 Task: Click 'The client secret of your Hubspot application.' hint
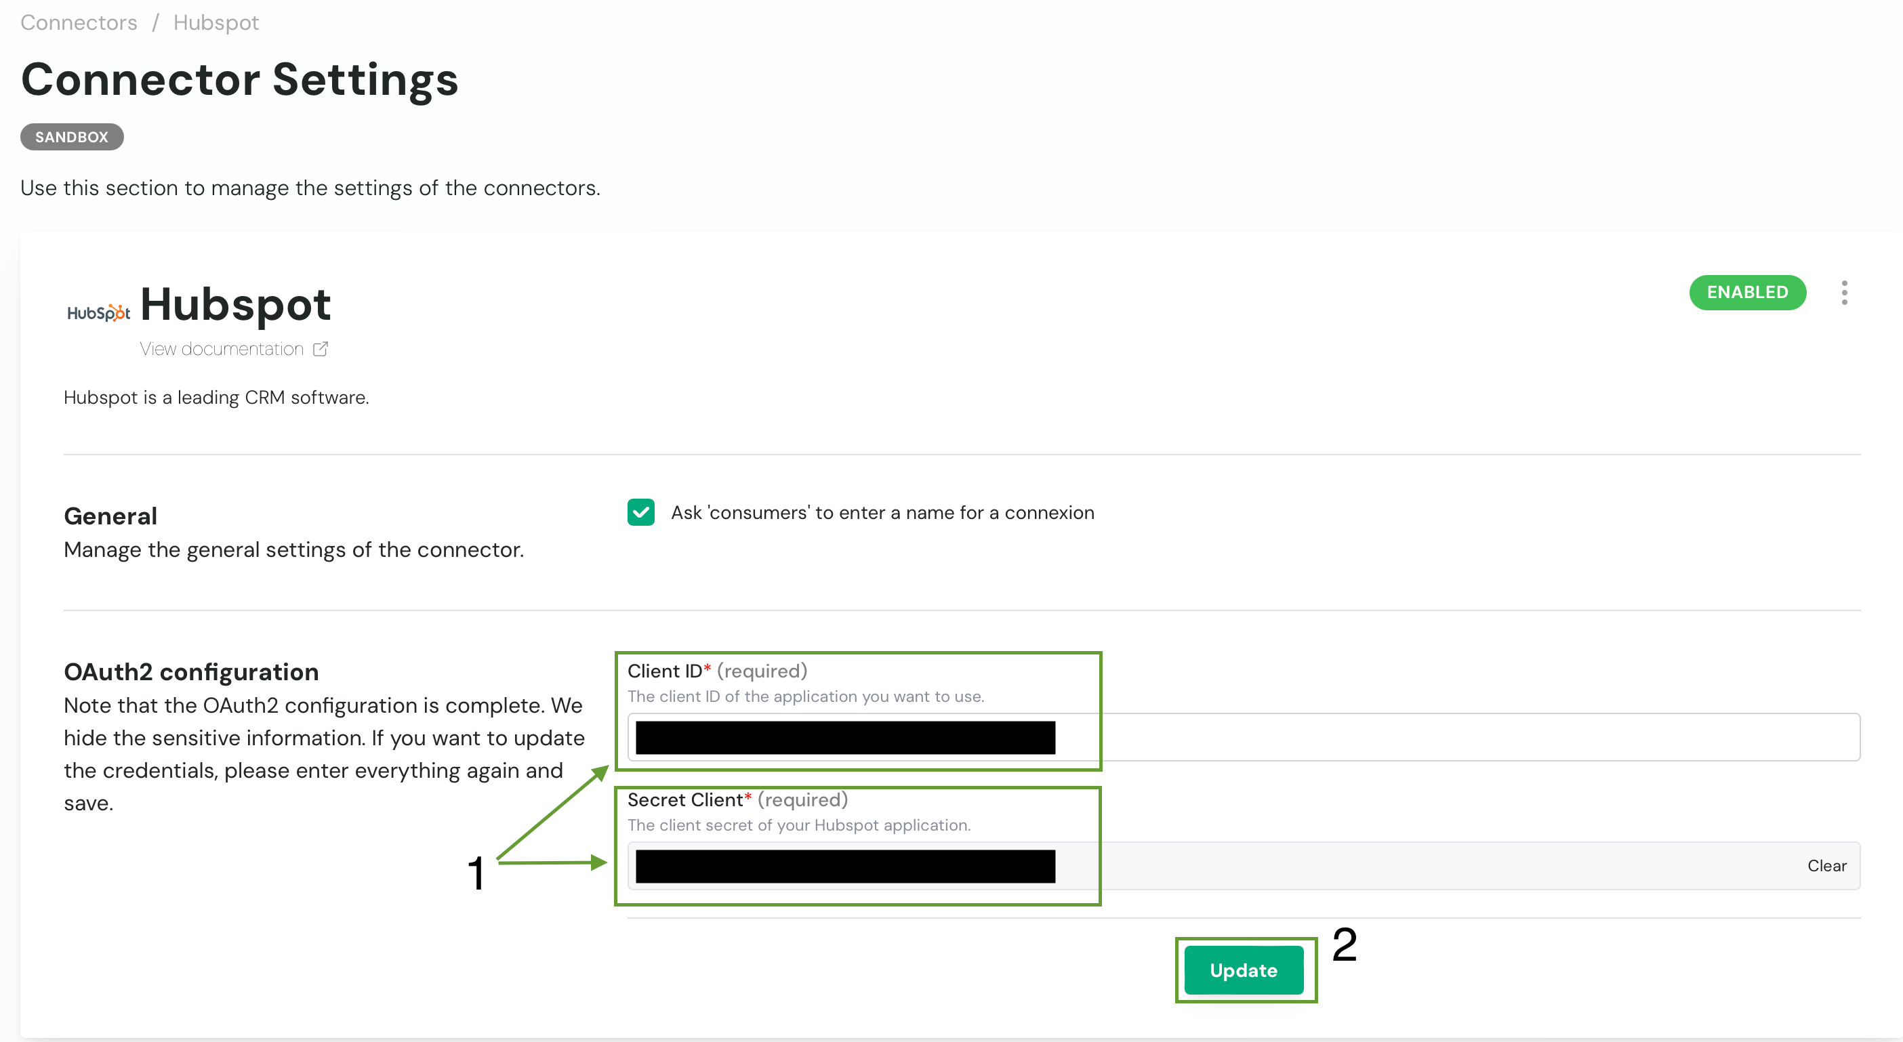click(799, 826)
